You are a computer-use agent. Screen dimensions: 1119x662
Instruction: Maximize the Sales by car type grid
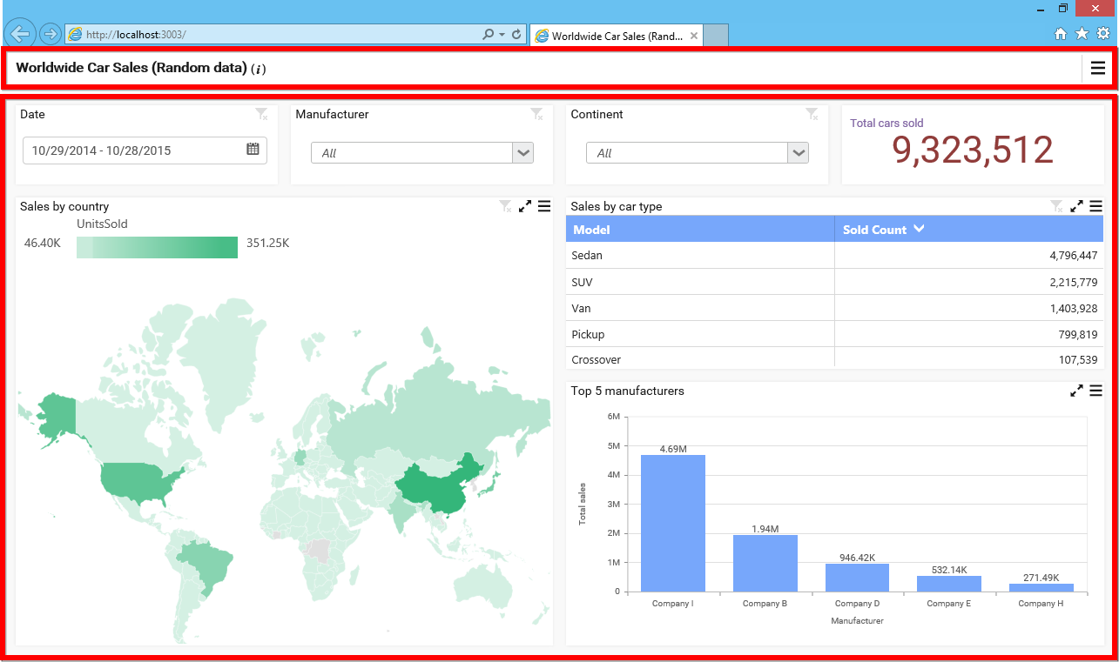(1077, 206)
